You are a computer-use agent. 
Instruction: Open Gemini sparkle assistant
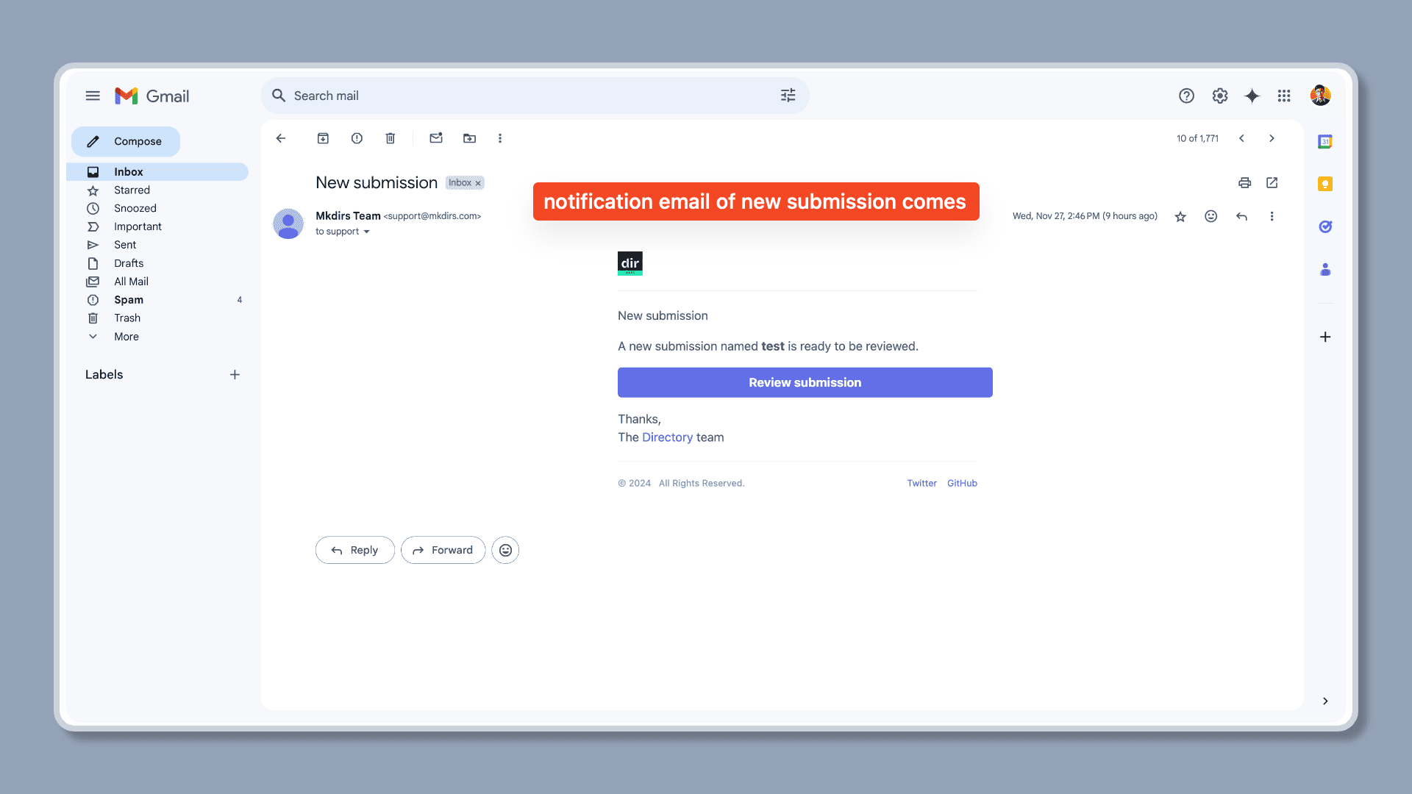(x=1252, y=96)
